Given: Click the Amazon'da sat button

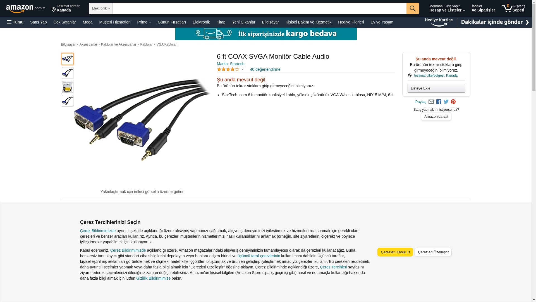Looking at the screenshot, I should pos(436,117).
